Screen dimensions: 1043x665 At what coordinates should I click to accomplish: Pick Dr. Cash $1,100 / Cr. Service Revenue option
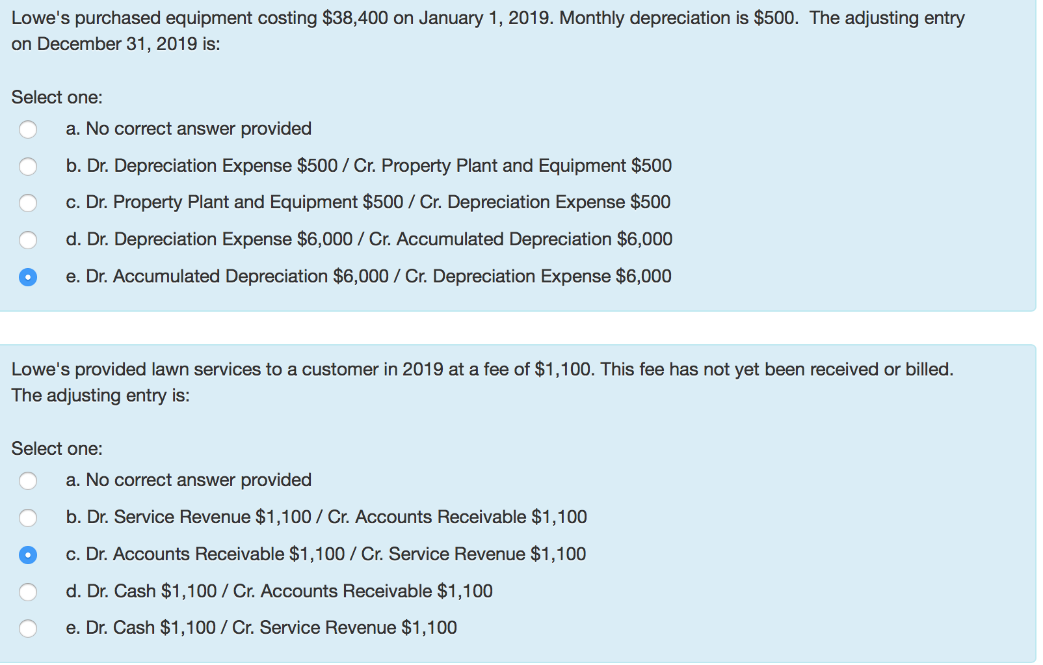point(28,629)
